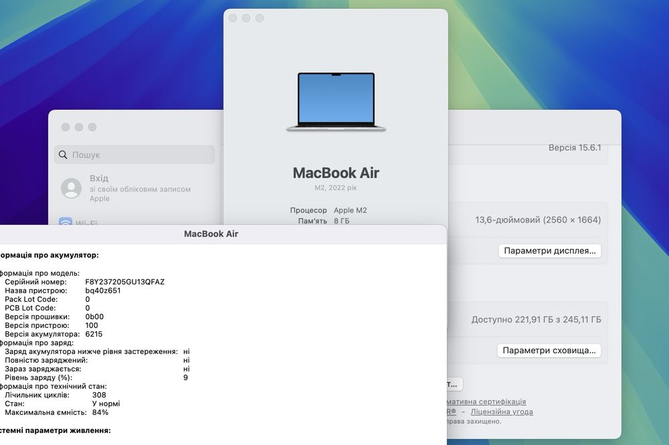The height and width of the screenshot is (445, 669).
Task: Click the Версія 15.6.1 text in the Settings window
Action: click(x=575, y=148)
